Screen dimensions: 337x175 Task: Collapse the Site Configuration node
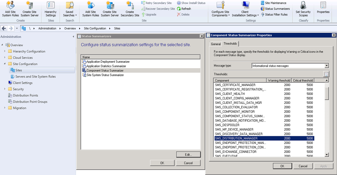coord(5,64)
